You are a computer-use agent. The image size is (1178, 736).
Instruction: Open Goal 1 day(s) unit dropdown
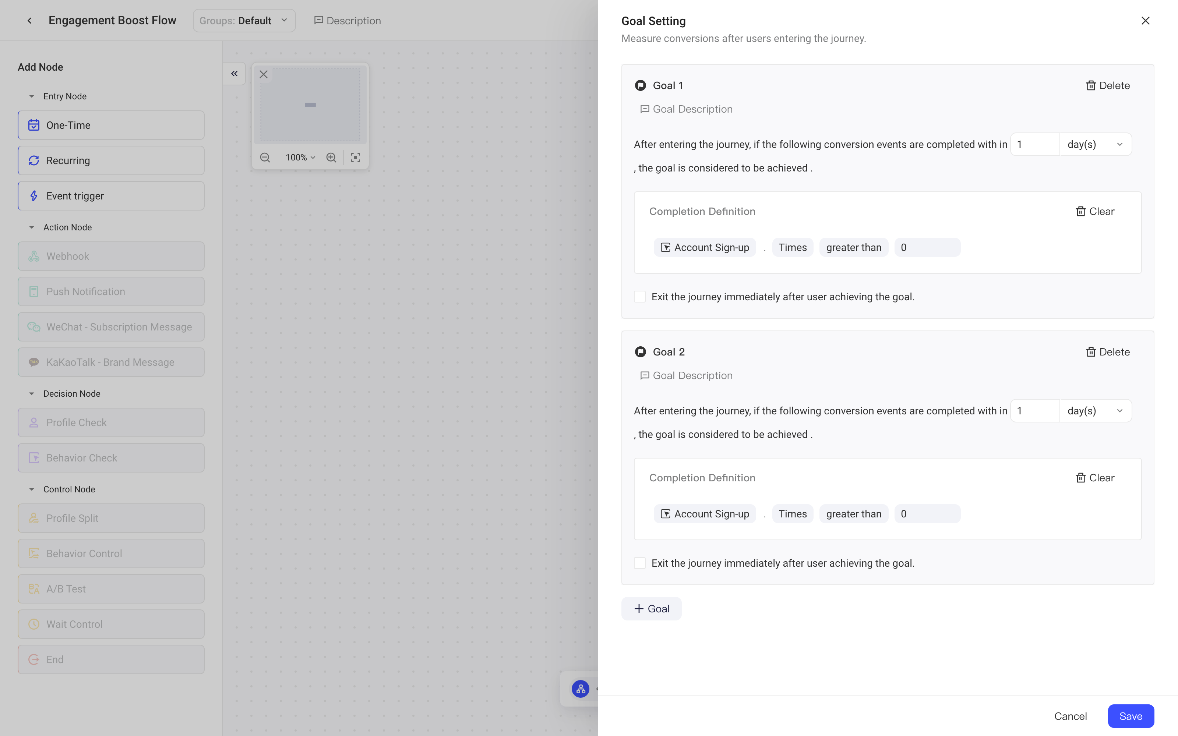point(1095,145)
